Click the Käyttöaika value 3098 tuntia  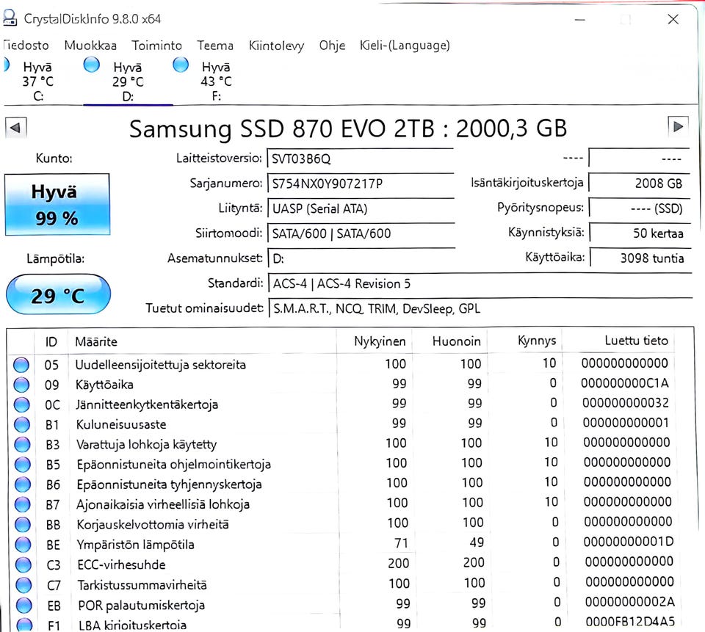click(x=639, y=258)
